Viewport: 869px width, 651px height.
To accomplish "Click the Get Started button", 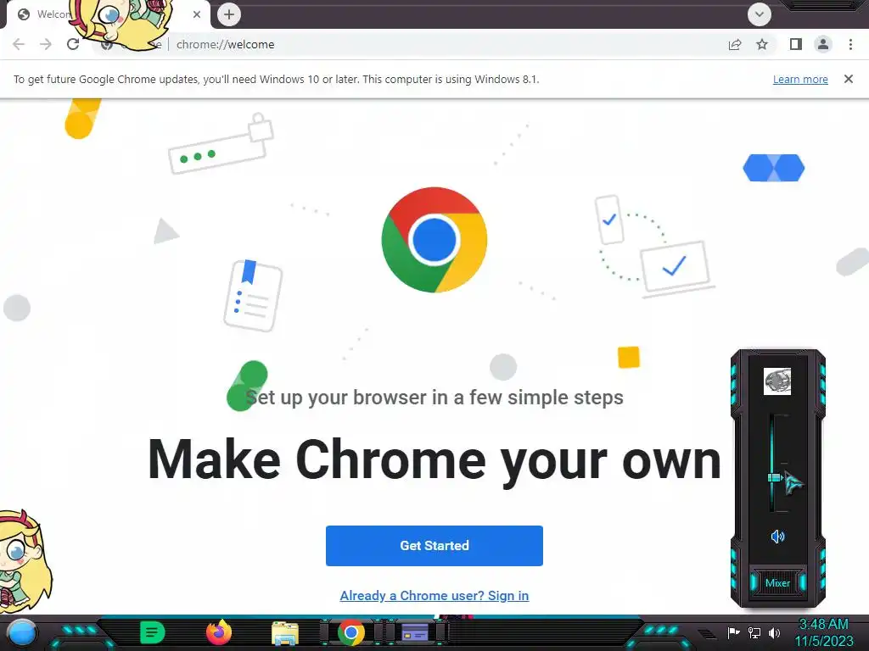I will (x=434, y=546).
